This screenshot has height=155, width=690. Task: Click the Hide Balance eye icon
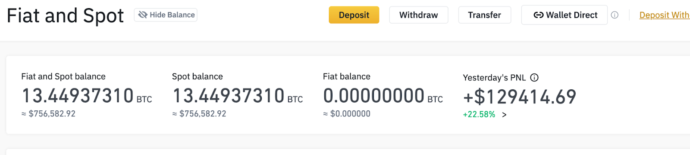pos(143,15)
